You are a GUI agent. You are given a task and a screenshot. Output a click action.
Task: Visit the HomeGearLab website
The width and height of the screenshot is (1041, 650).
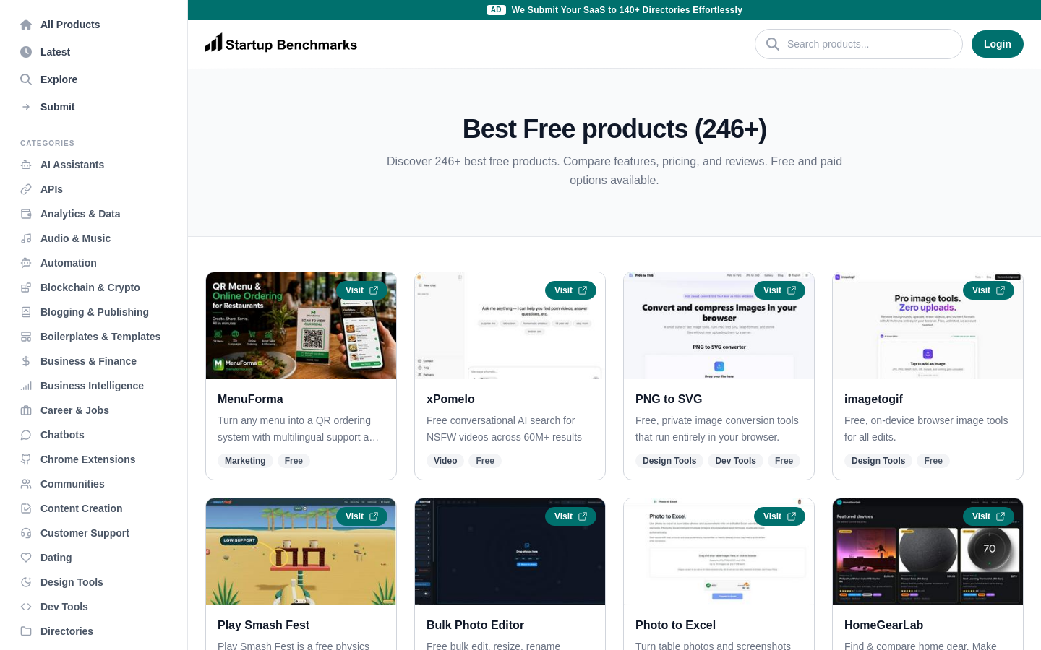pos(988,516)
